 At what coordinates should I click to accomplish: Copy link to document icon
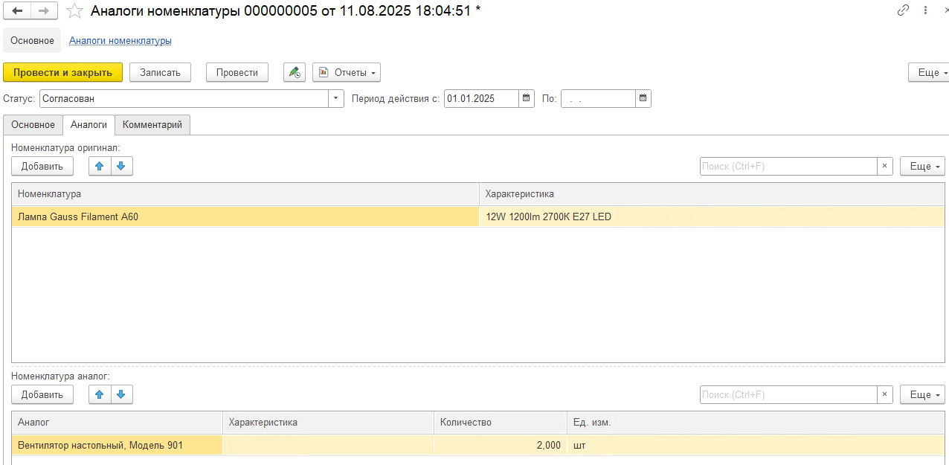[904, 10]
